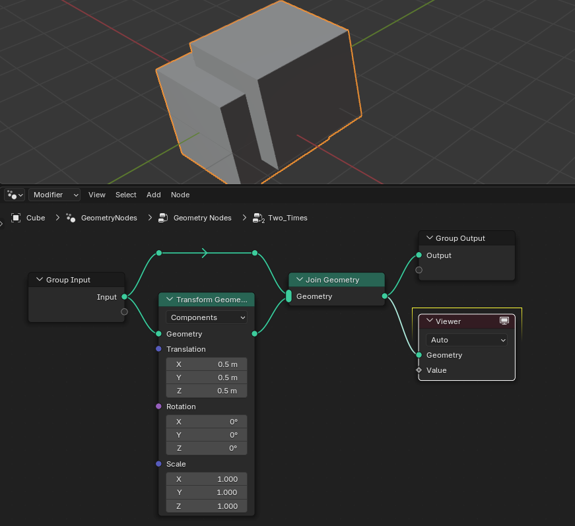Open the View menu
Image resolution: width=575 pixels, height=526 pixels.
point(97,195)
